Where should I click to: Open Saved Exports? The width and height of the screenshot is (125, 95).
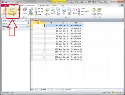47,12
